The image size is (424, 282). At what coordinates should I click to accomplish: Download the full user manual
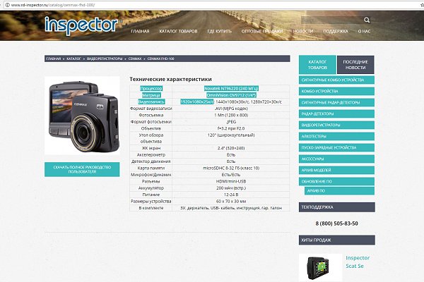click(x=82, y=169)
